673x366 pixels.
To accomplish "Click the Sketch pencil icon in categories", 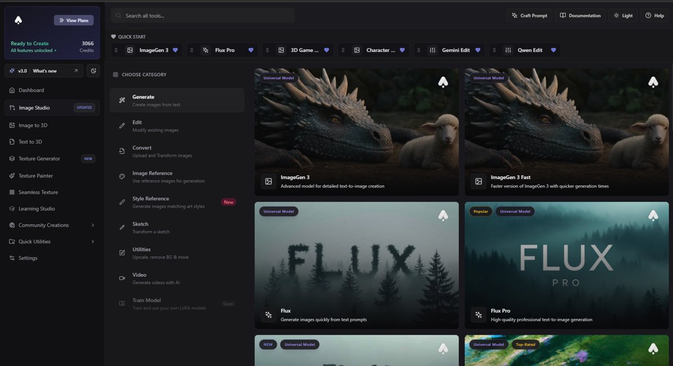I will tap(122, 227).
